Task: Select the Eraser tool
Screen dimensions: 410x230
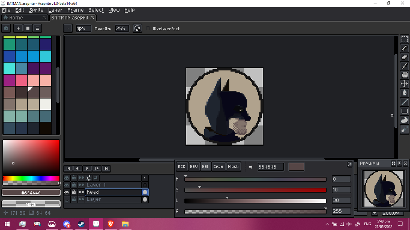Action: (405, 57)
